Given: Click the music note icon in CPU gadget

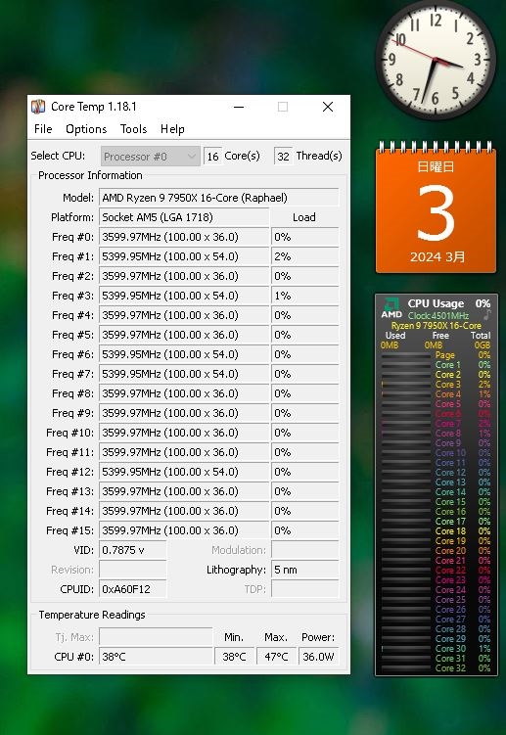Looking at the screenshot, I should pos(487,314).
